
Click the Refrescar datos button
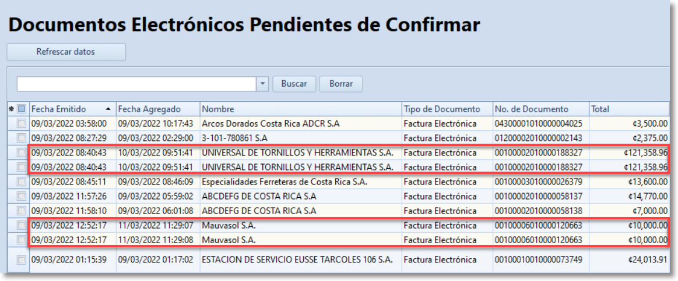point(66,52)
